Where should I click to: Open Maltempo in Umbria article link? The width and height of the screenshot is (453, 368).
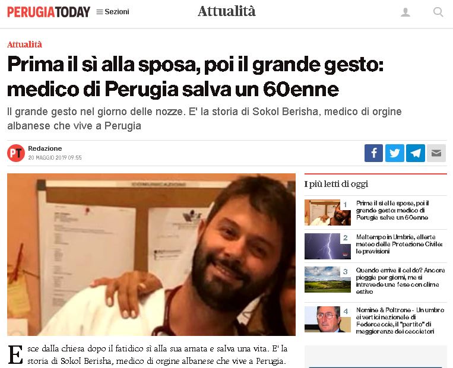[399, 244]
